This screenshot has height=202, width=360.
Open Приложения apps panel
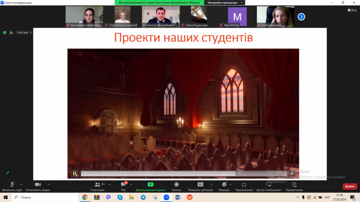coord(244,186)
